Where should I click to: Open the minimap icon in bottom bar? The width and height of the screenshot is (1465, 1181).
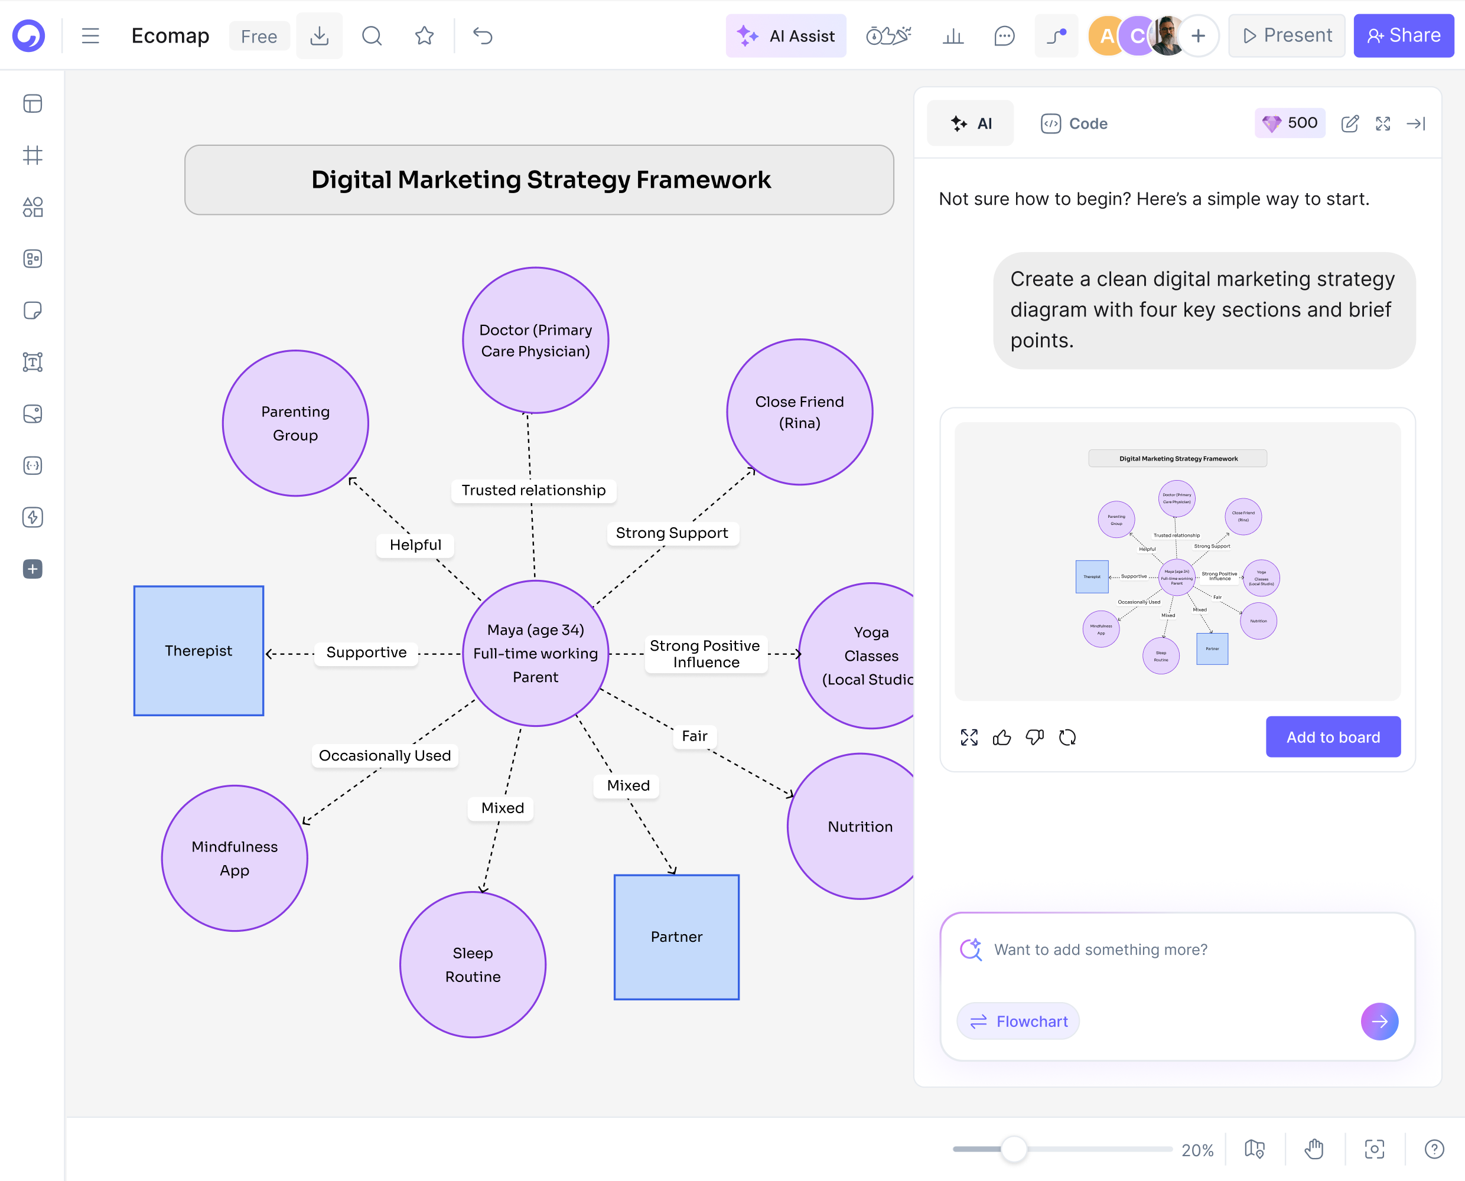[x=1255, y=1149]
